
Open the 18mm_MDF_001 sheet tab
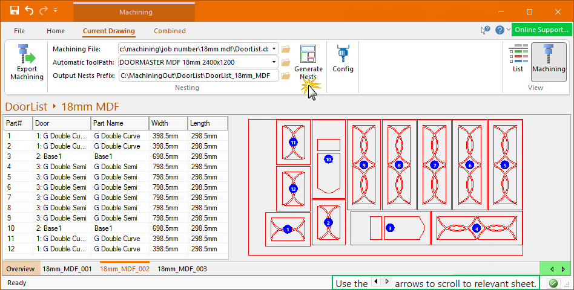67,269
